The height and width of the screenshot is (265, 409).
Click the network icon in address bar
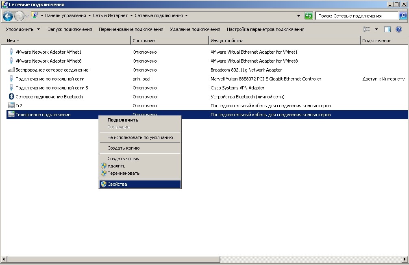click(x=35, y=15)
